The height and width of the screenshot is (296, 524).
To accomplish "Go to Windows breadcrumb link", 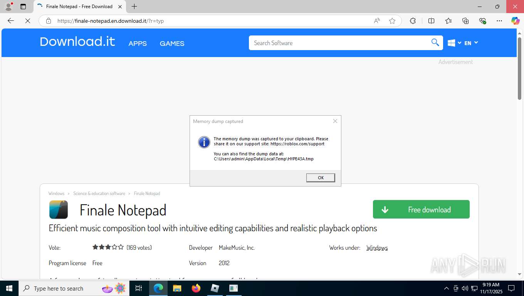I will [x=56, y=193].
